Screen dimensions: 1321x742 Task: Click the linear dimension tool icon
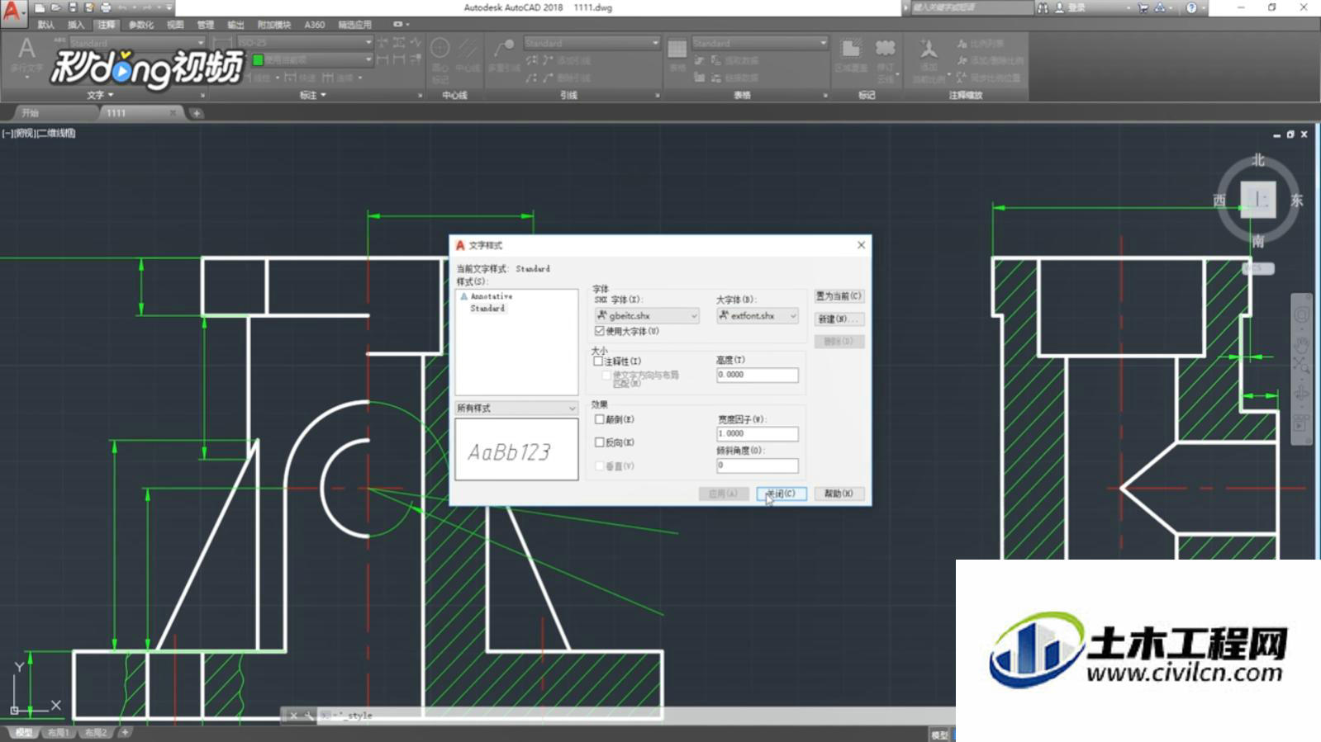[222, 42]
